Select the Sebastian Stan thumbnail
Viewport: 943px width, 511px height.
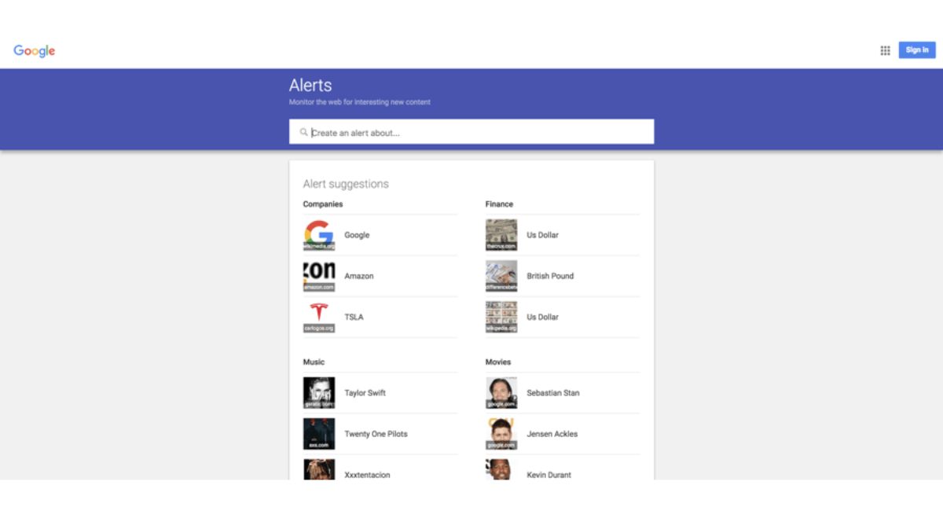[x=501, y=393]
